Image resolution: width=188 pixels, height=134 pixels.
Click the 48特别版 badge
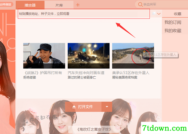pyautogui.click(x=6, y=4)
